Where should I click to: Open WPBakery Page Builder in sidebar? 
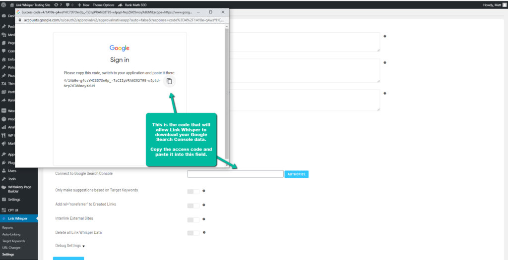(19, 189)
